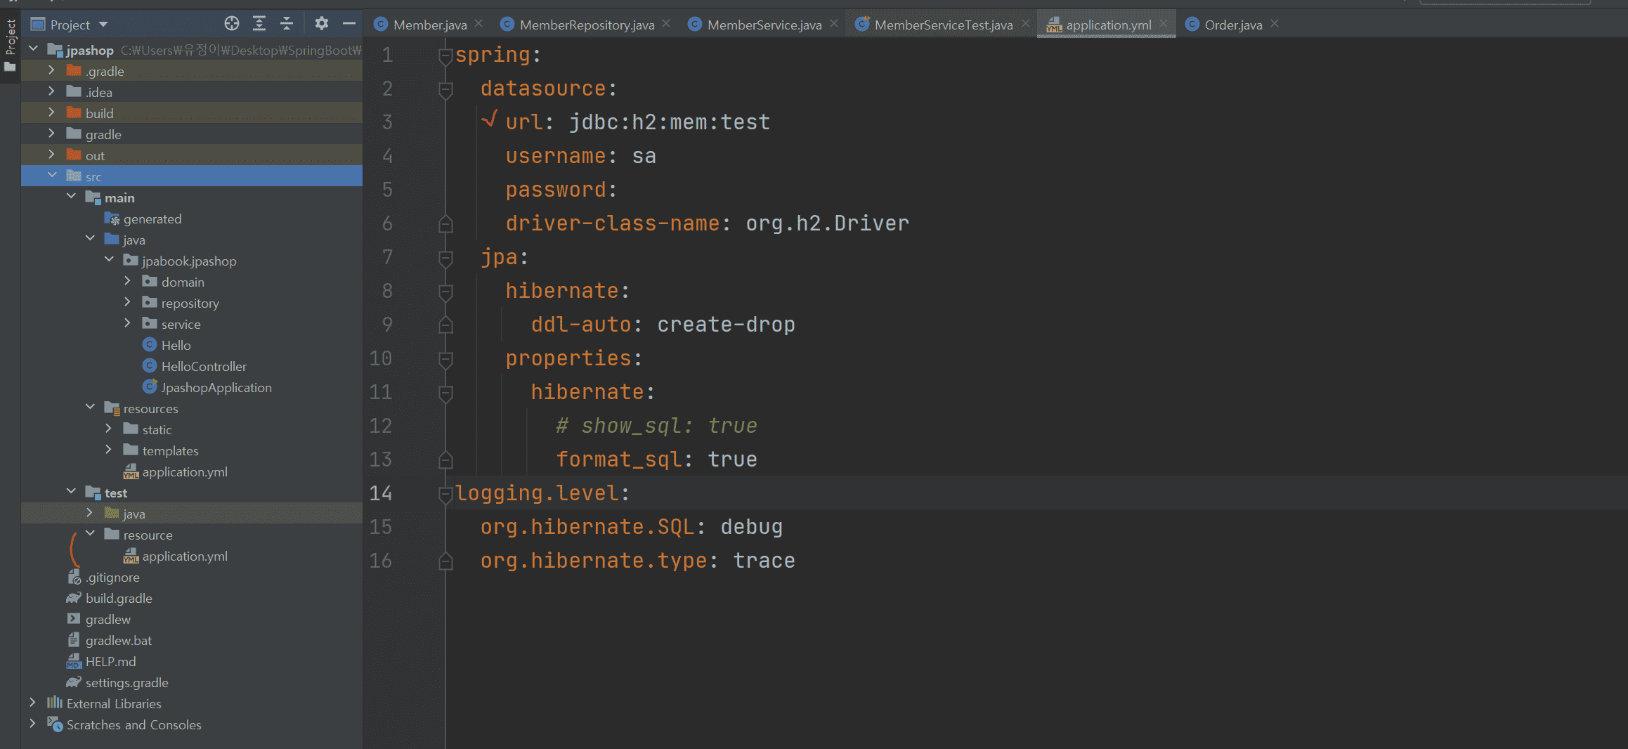Open Project panel settings gear
The image size is (1628, 749).
point(321,24)
